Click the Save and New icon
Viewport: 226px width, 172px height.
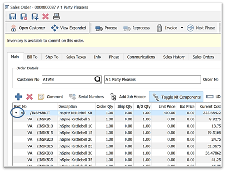pyautogui.click(x=35, y=17)
